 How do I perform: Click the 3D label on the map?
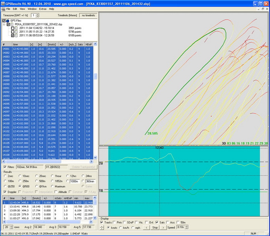point(224,143)
